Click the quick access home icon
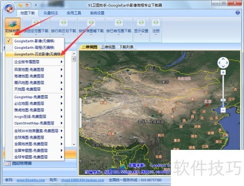 pos(27,5)
